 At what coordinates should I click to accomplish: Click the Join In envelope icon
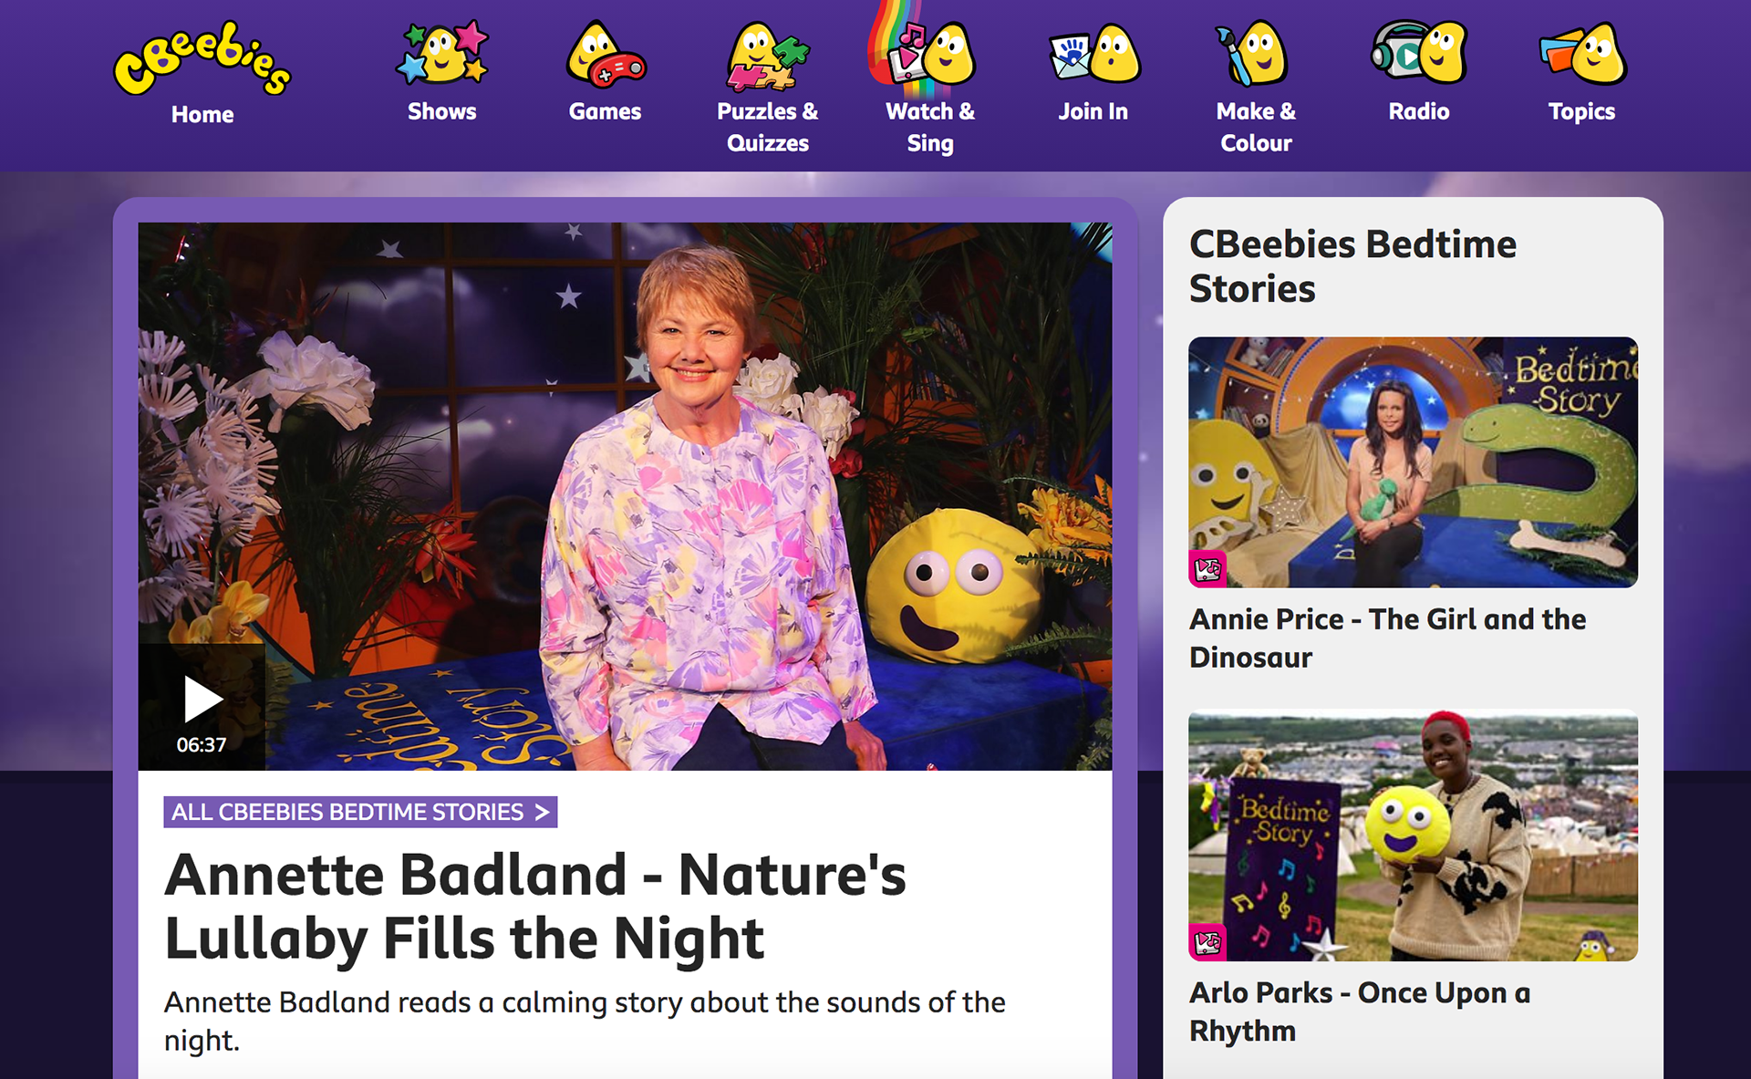pyautogui.click(x=1093, y=54)
